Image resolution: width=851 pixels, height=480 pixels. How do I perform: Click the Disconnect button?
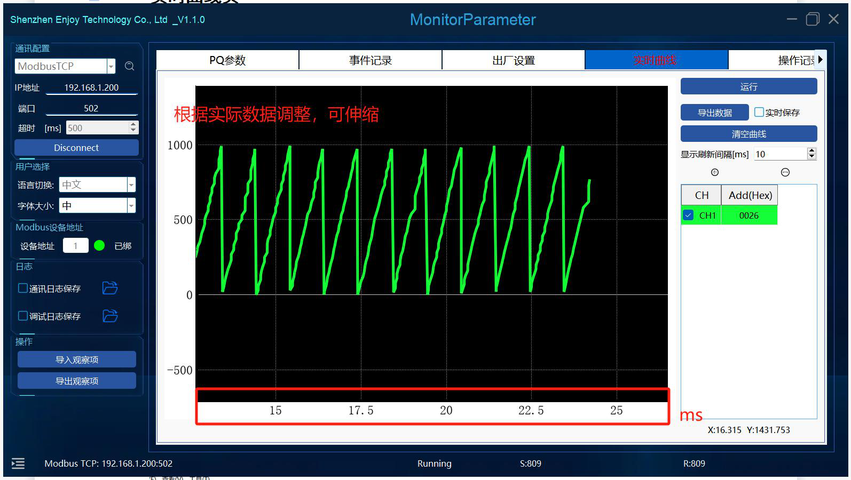click(76, 148)
